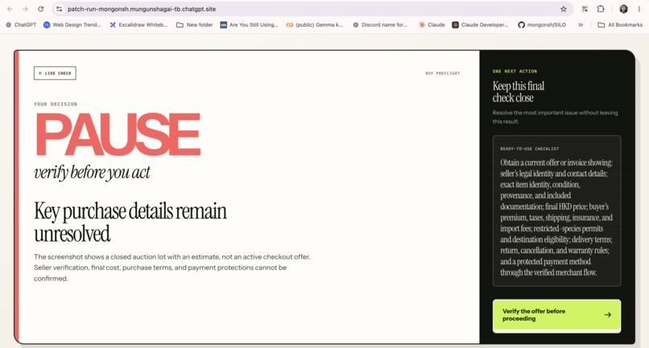Click the paragraph about the closed auction lot
649x348 pixels.
(x=172, y=267)
